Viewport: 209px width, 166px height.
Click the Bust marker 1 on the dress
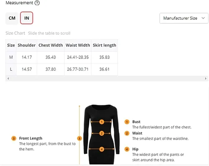[102, 122]
